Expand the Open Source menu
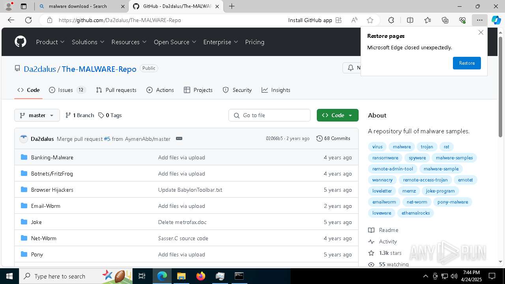This screenshot has width=505, height=284. [175, 42]
